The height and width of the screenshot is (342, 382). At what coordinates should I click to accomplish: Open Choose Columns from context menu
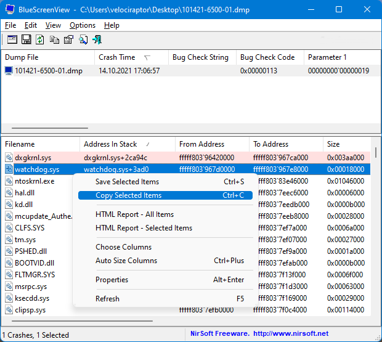click(x=123, y=247)
